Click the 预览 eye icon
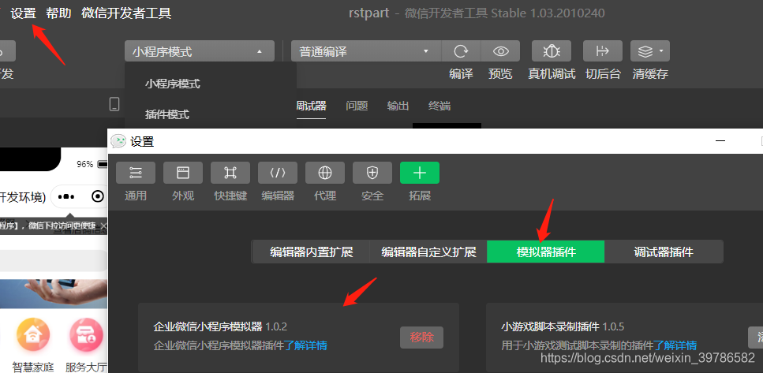 tap(500, 51)
